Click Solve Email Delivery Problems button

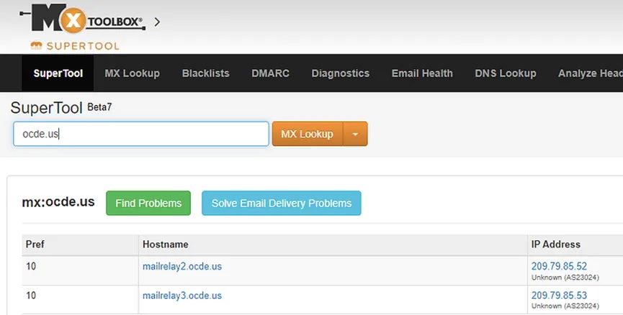[282, 203]
